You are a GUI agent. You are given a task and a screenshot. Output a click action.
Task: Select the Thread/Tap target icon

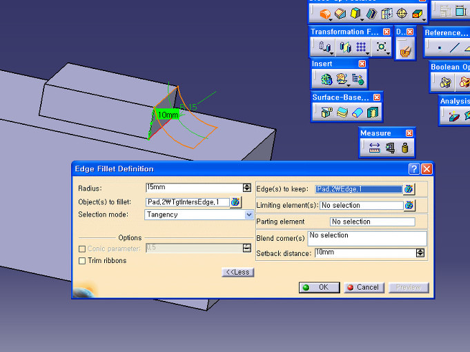click(402, 14)
